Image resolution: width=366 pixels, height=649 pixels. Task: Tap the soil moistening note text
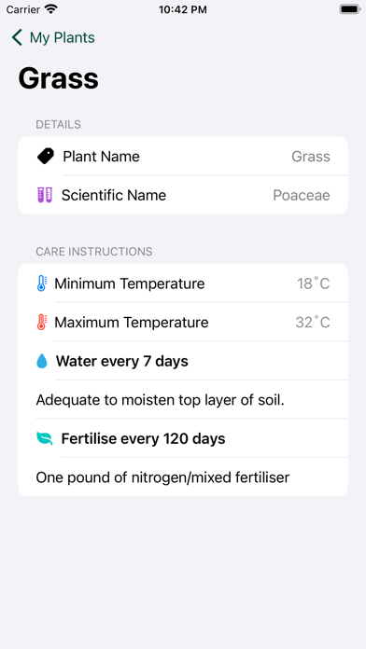pyautogui.click(x=160, y=400)
